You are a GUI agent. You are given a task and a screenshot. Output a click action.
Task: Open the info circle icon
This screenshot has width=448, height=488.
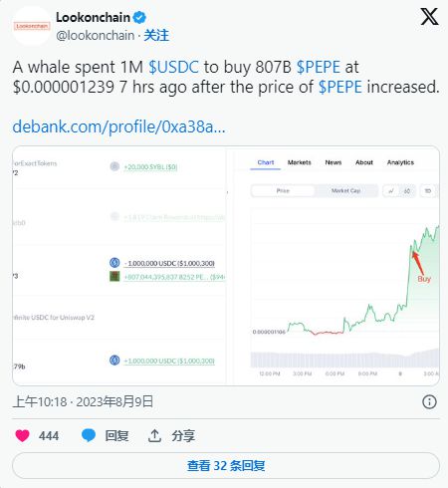[429, 402]
